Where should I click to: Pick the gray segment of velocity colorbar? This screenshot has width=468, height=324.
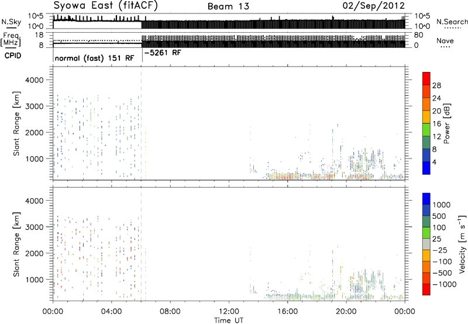pyautogui.click(x=426, y=244)
